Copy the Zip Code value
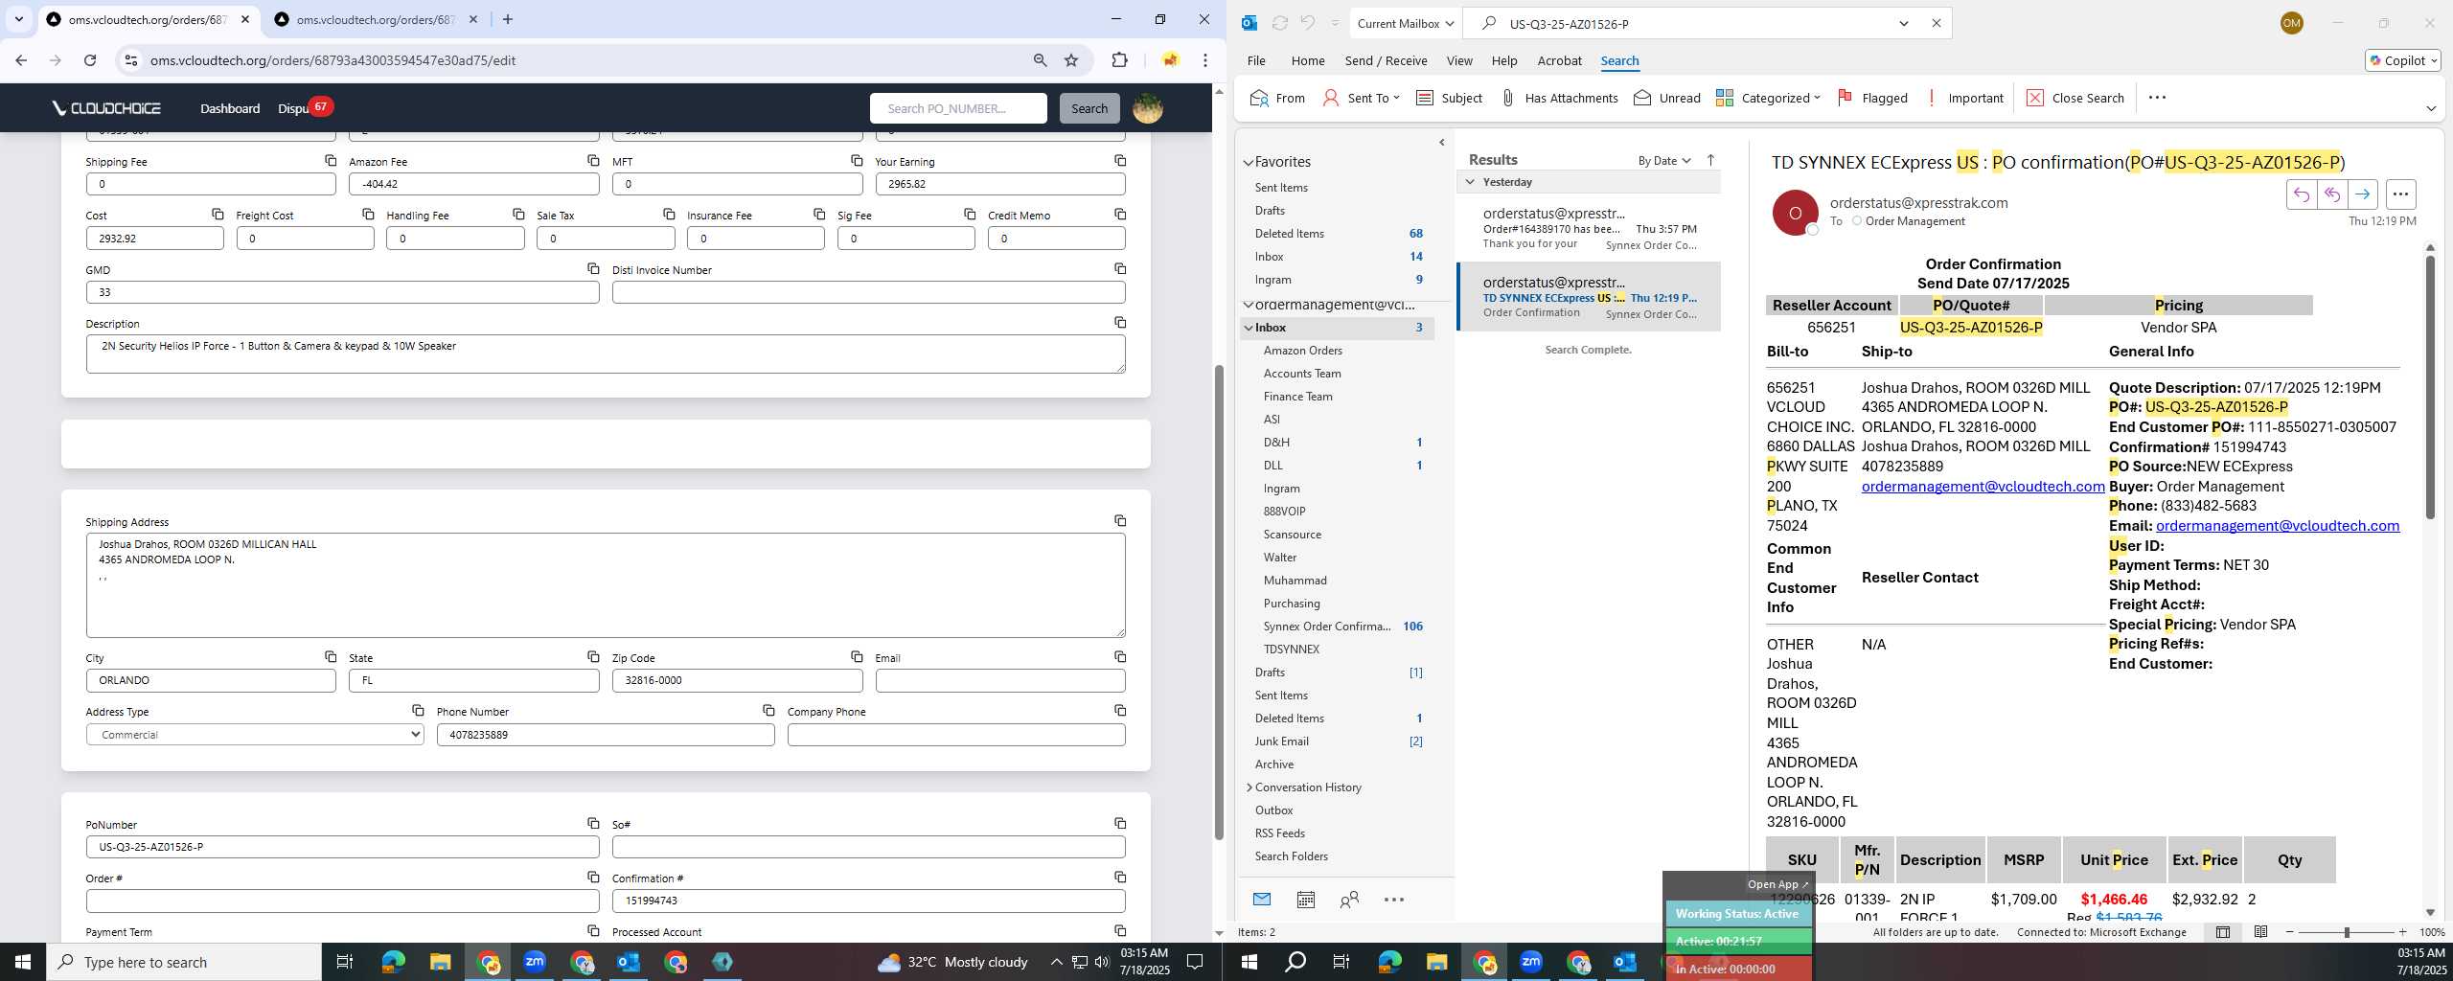 (x=857, y=657)
